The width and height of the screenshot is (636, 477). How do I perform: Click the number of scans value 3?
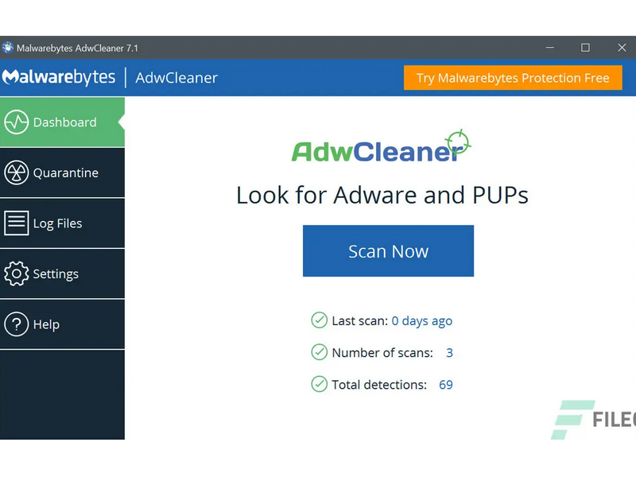(x=449, y=352)
